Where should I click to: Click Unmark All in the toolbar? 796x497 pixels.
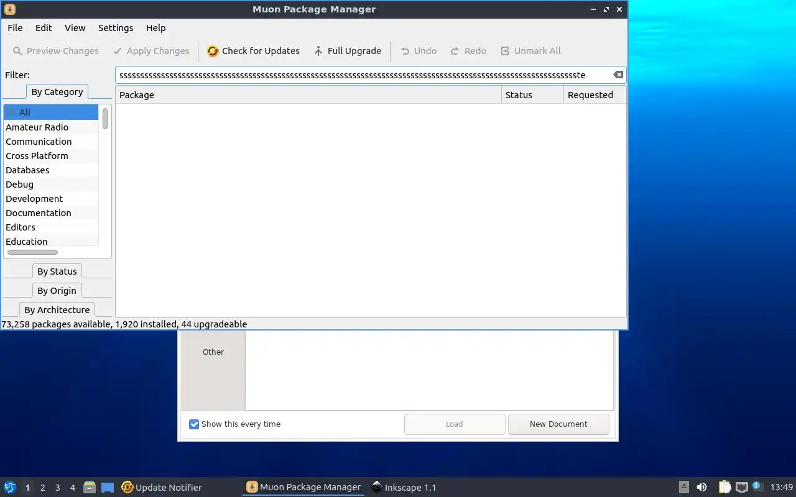(530, 51)
